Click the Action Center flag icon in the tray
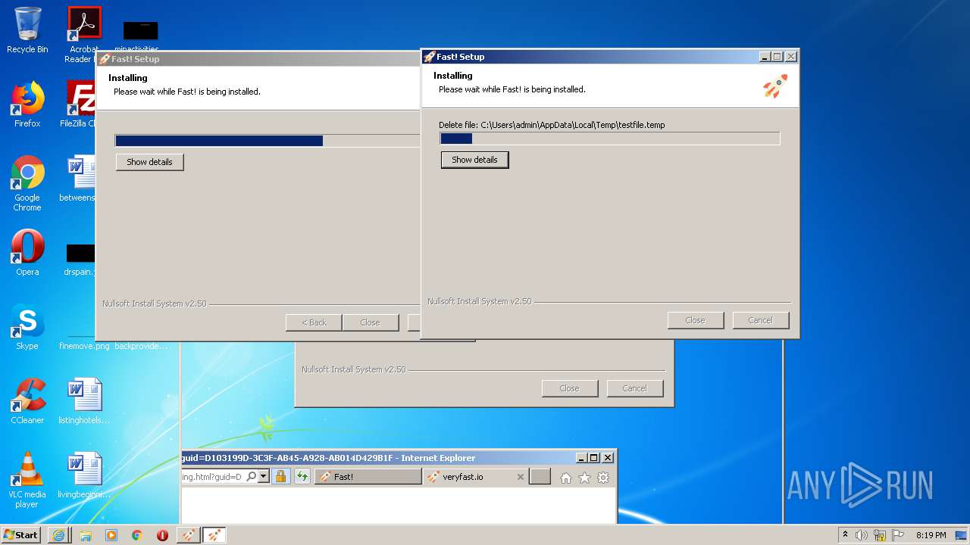Viewport: 970px width, 545px height. [898, 535]
